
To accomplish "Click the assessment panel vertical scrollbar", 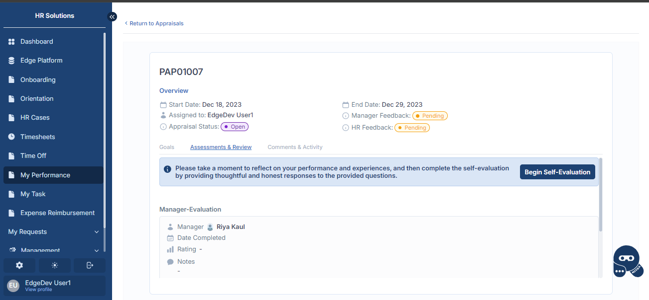I will (x=601, y=194).
